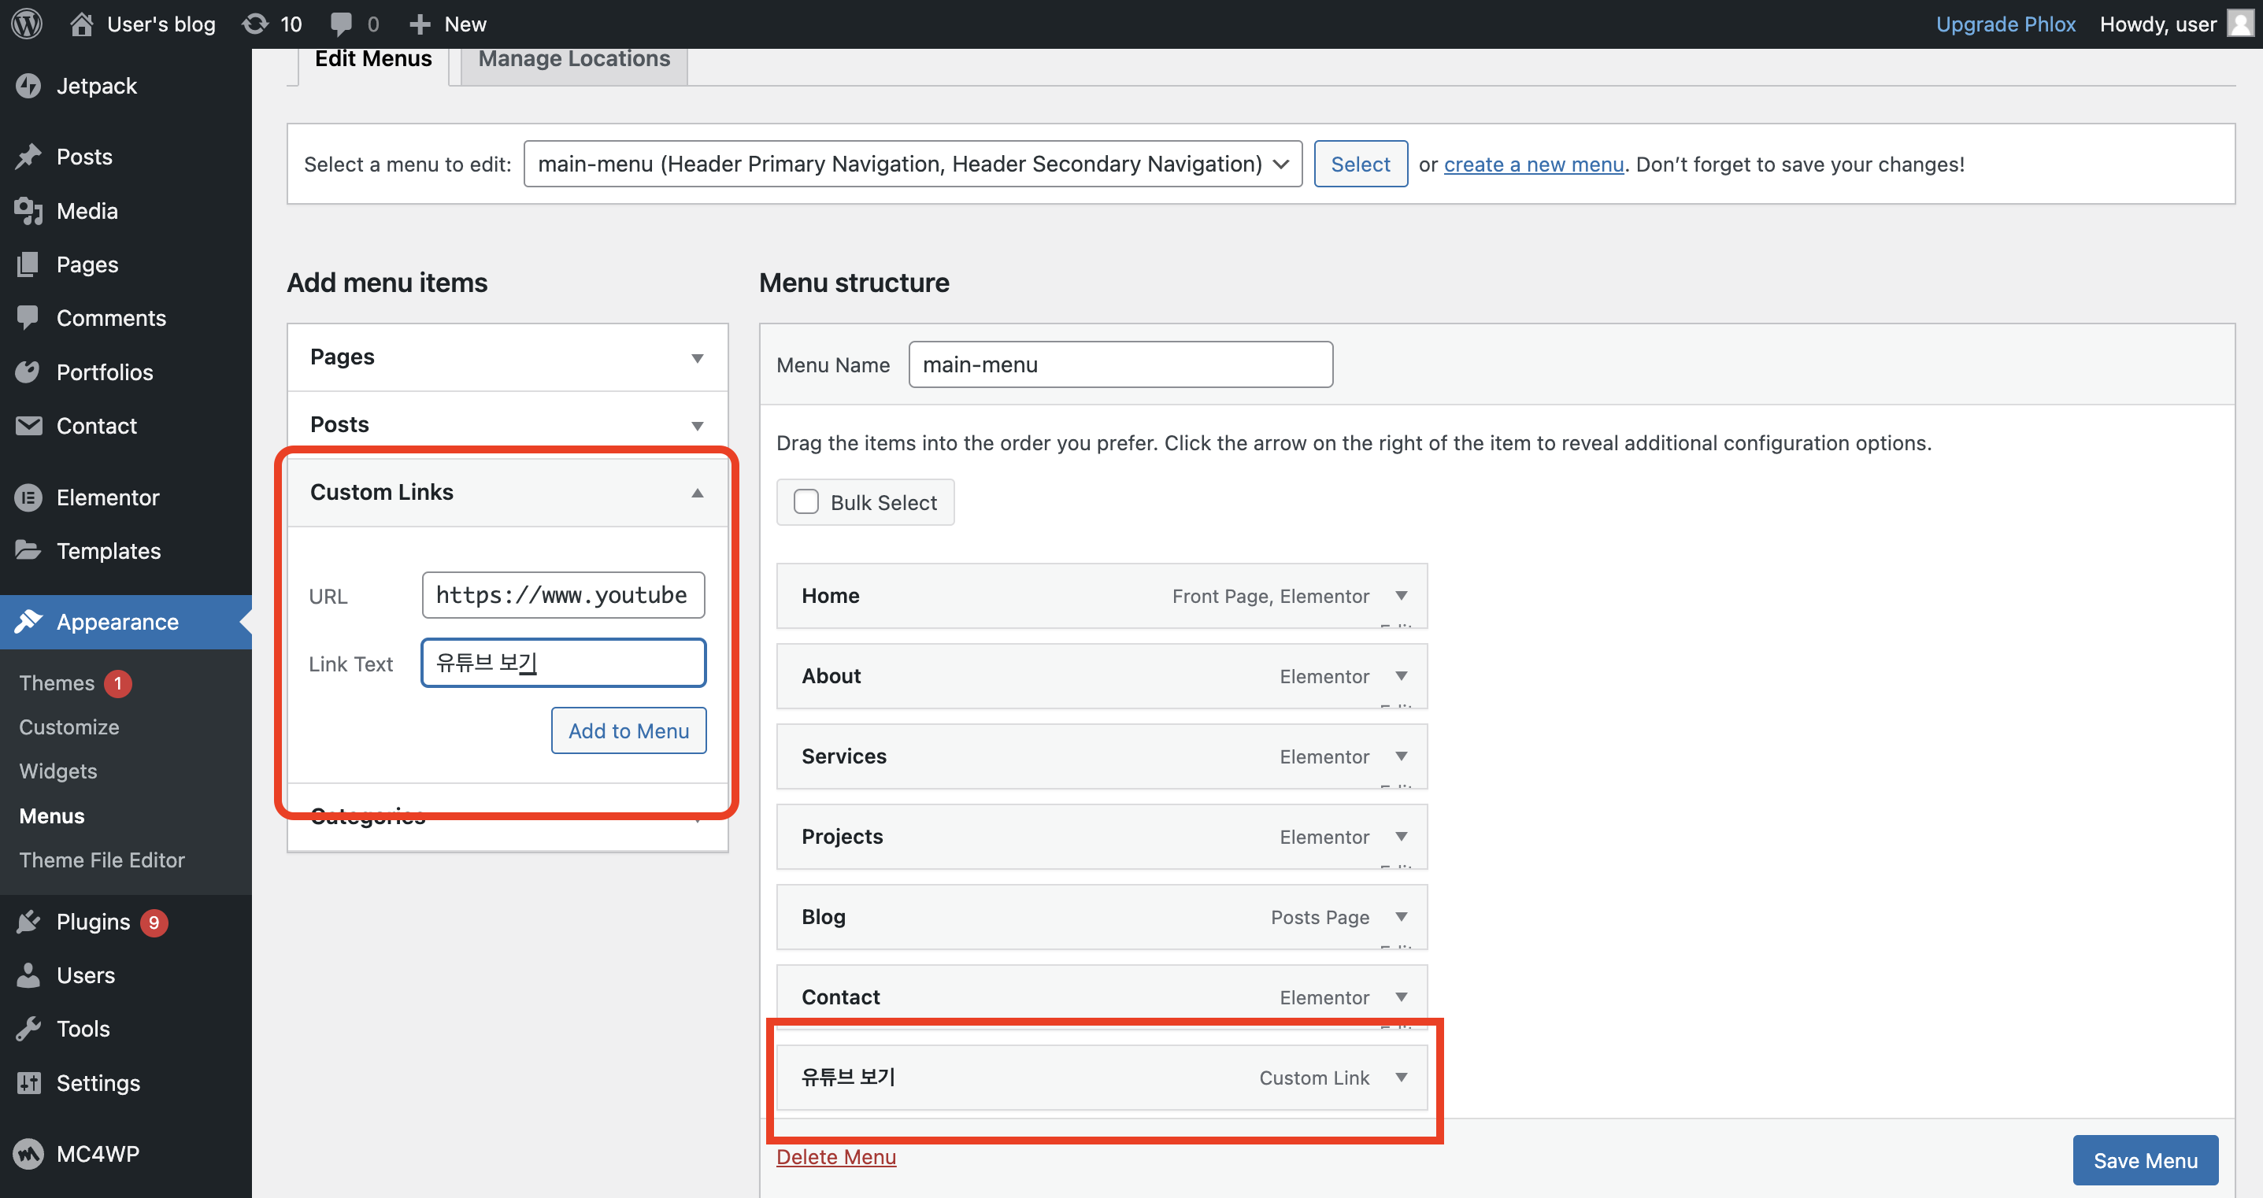Open the Plugins section
The image size is (2263, 1198).
pyautogui.click(x=92, y=923)
